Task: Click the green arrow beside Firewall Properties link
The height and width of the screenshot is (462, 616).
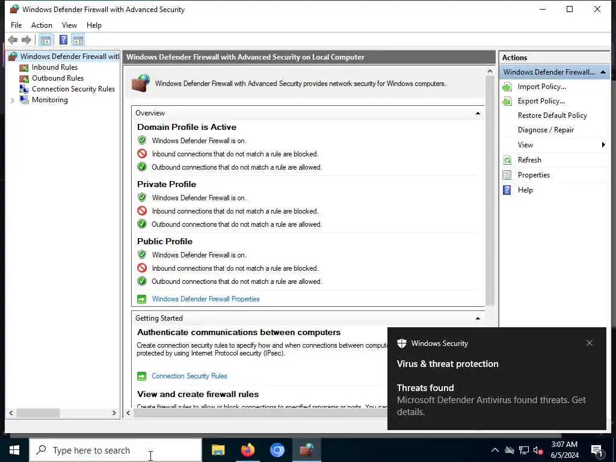Action: point(142,300)
